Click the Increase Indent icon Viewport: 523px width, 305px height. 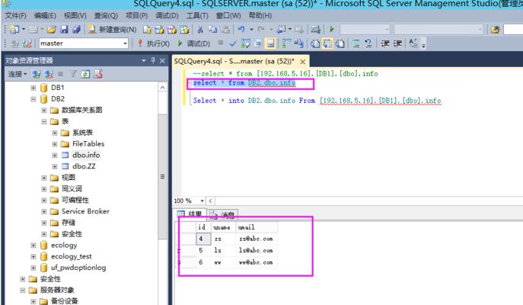pos(397,43)
